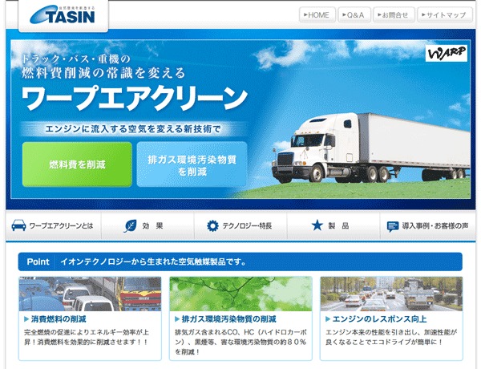The height and width of the screenshot is (369, 481).
Task: Open the サイトマップ button
Action: point(444,14)
